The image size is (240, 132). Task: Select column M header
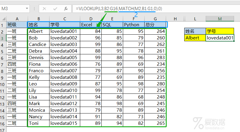coord(220,19)
